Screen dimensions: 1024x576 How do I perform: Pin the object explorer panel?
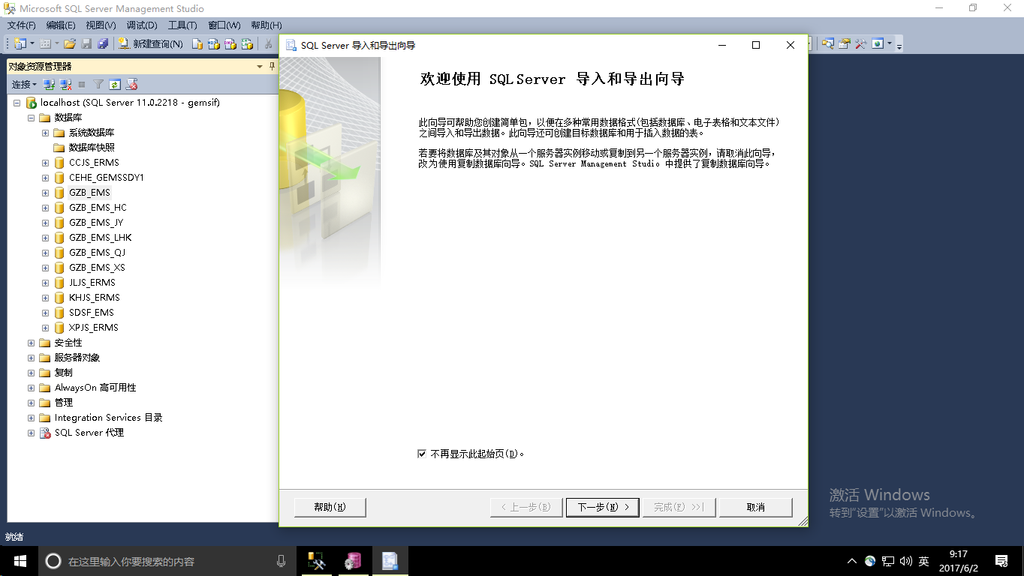pyautogui.click(x=272, y=66)
